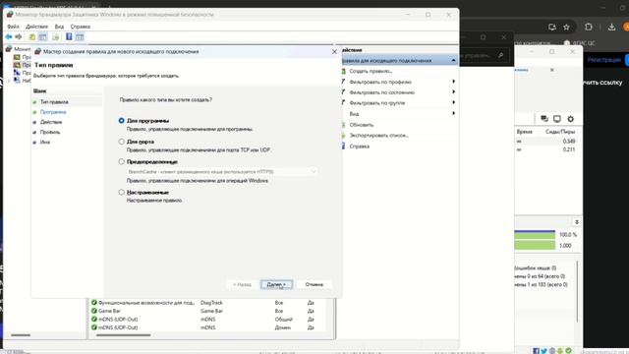The image size is (629, 354).
Task: Open the 'Действие' menu
Action: pos(37,27)
